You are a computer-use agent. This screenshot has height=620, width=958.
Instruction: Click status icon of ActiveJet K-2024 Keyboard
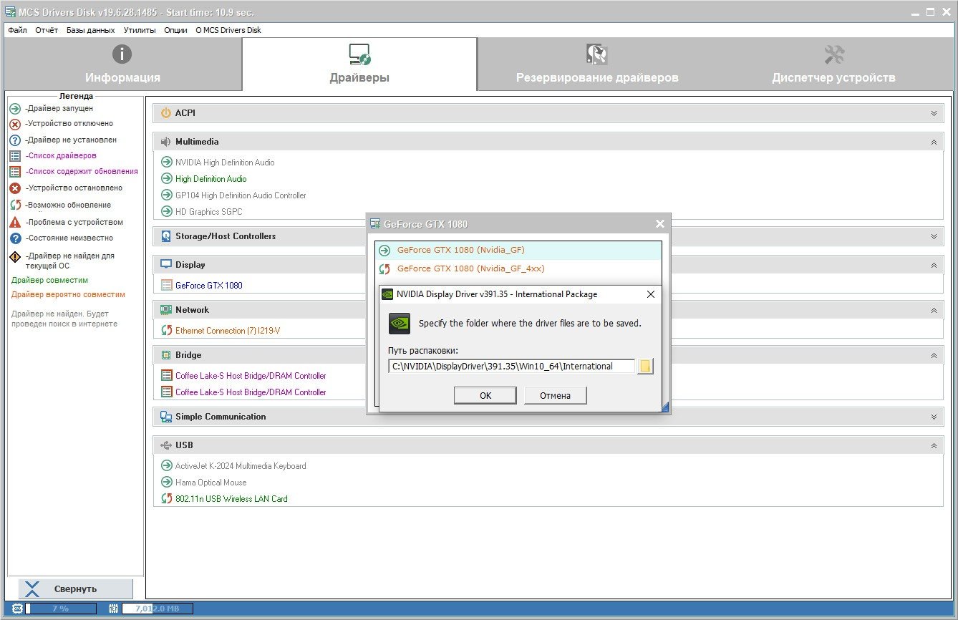pyautogui.click(x=167, y=466)
